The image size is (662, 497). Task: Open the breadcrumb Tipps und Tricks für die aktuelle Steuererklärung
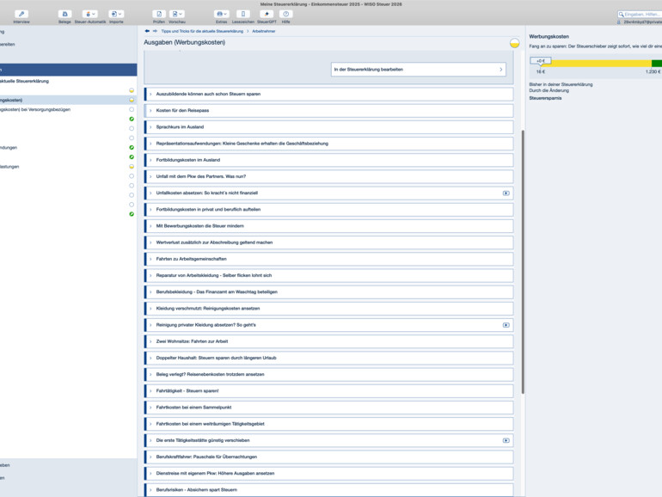click(x=202, y=31)
